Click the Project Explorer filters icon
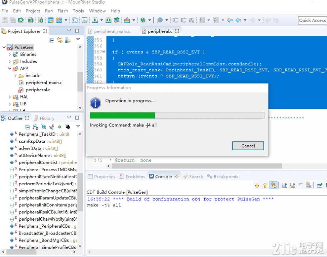327x257 pixels. click(x=67, y=40)
